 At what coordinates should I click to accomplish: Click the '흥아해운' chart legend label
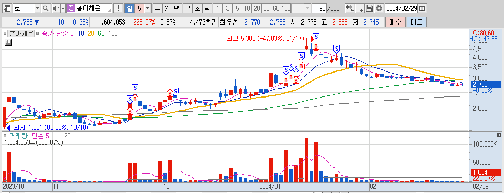[x=21, y=33]
